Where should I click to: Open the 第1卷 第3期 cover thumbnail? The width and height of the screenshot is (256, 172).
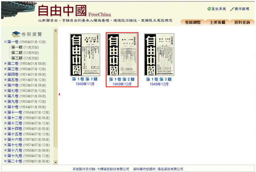(x=159, y=55)
